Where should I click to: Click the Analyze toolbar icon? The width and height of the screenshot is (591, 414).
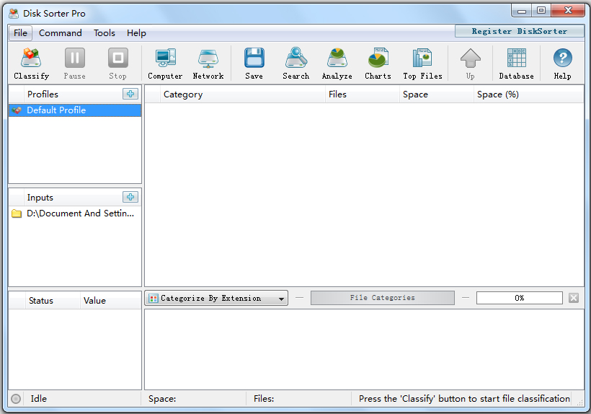point(337,63)
